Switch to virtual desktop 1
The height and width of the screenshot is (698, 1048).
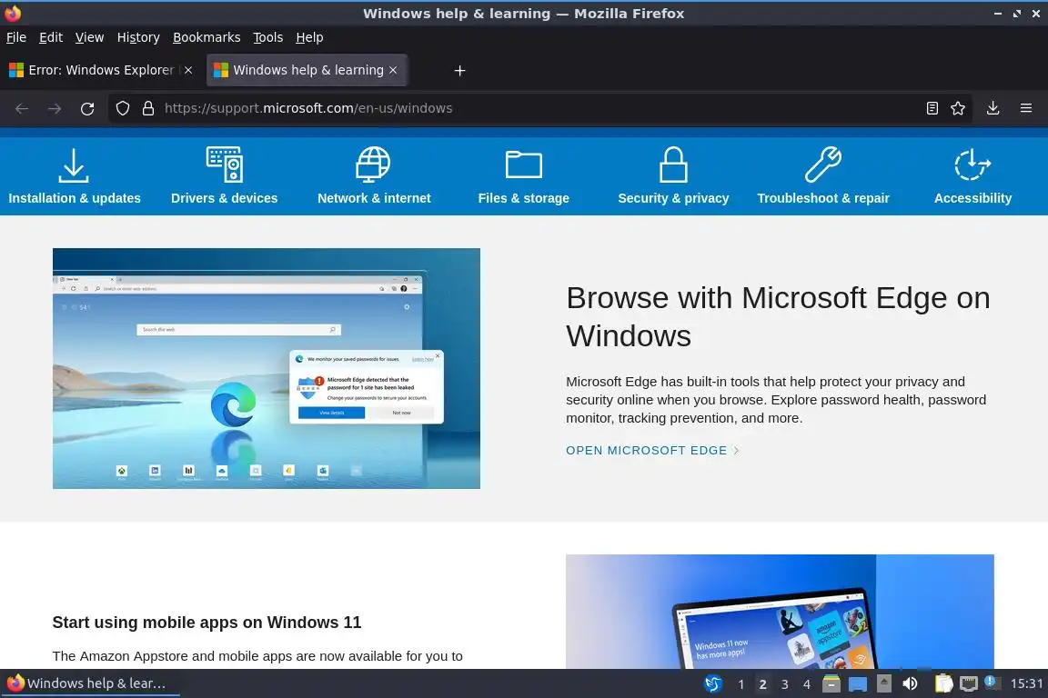click(x=741, y=684)
